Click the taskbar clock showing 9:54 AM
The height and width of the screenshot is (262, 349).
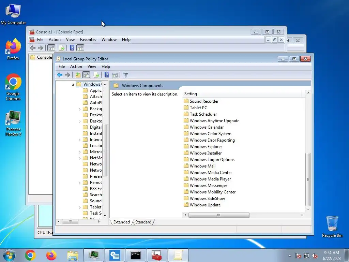(x=332, y=255)
